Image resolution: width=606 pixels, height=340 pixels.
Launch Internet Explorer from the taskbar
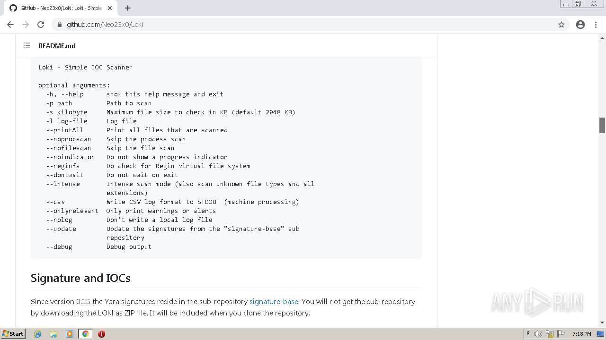pyautogui.click(x=37, y=334)
